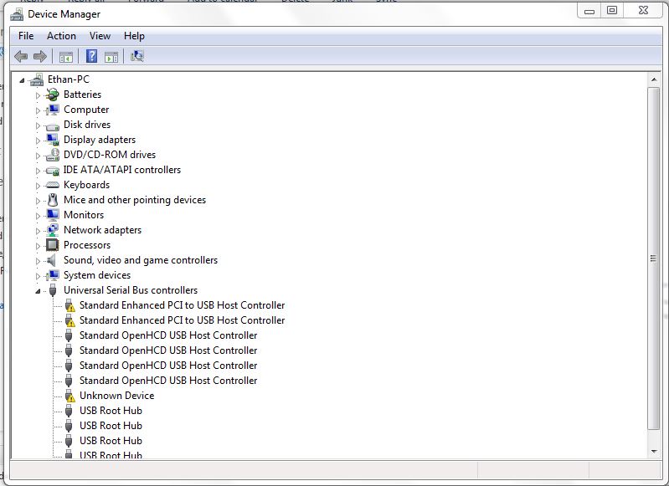Select the Unknown Device with warning icon

(116, 396)
